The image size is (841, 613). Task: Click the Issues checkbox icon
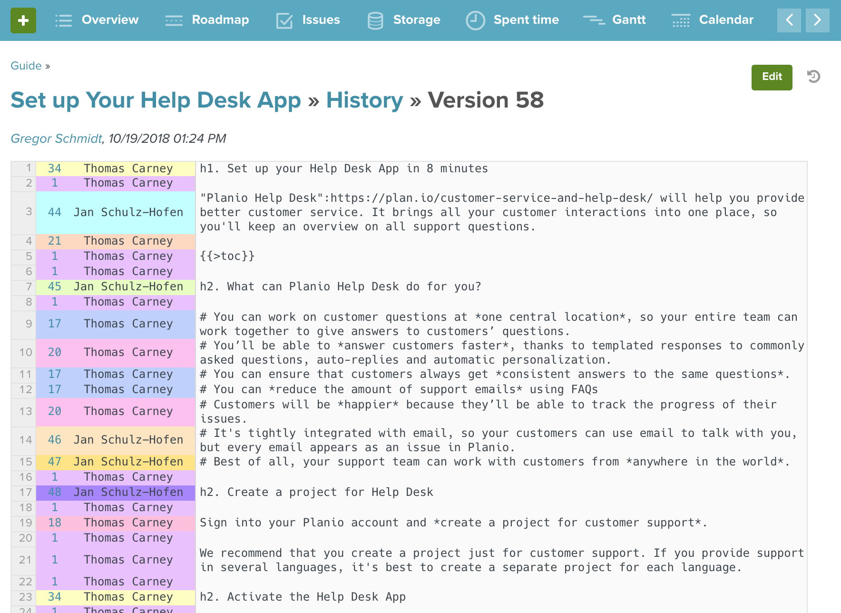pos(284,20)
